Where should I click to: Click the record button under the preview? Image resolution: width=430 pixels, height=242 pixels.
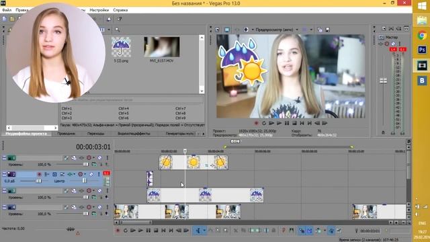pyautogui.click(x=257, y=123)
